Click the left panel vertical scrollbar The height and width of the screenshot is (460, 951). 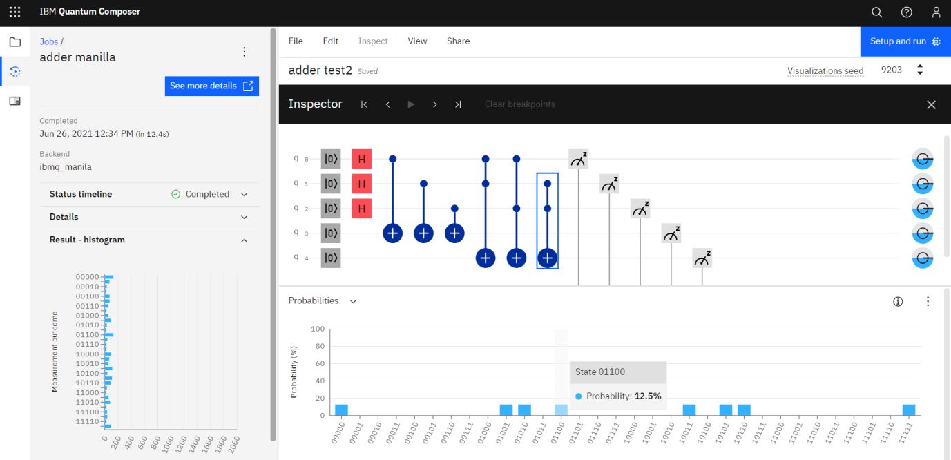[x=273, y=235]
